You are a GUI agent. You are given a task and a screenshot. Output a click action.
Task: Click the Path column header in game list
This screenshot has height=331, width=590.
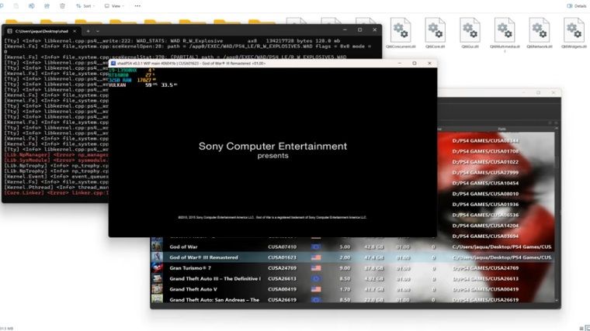[501, 129]
